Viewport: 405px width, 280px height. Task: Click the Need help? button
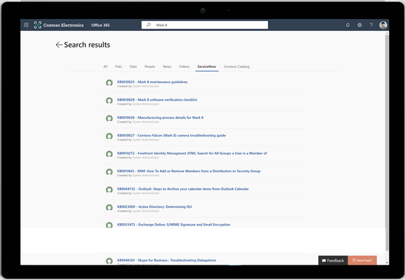[362, 260]
